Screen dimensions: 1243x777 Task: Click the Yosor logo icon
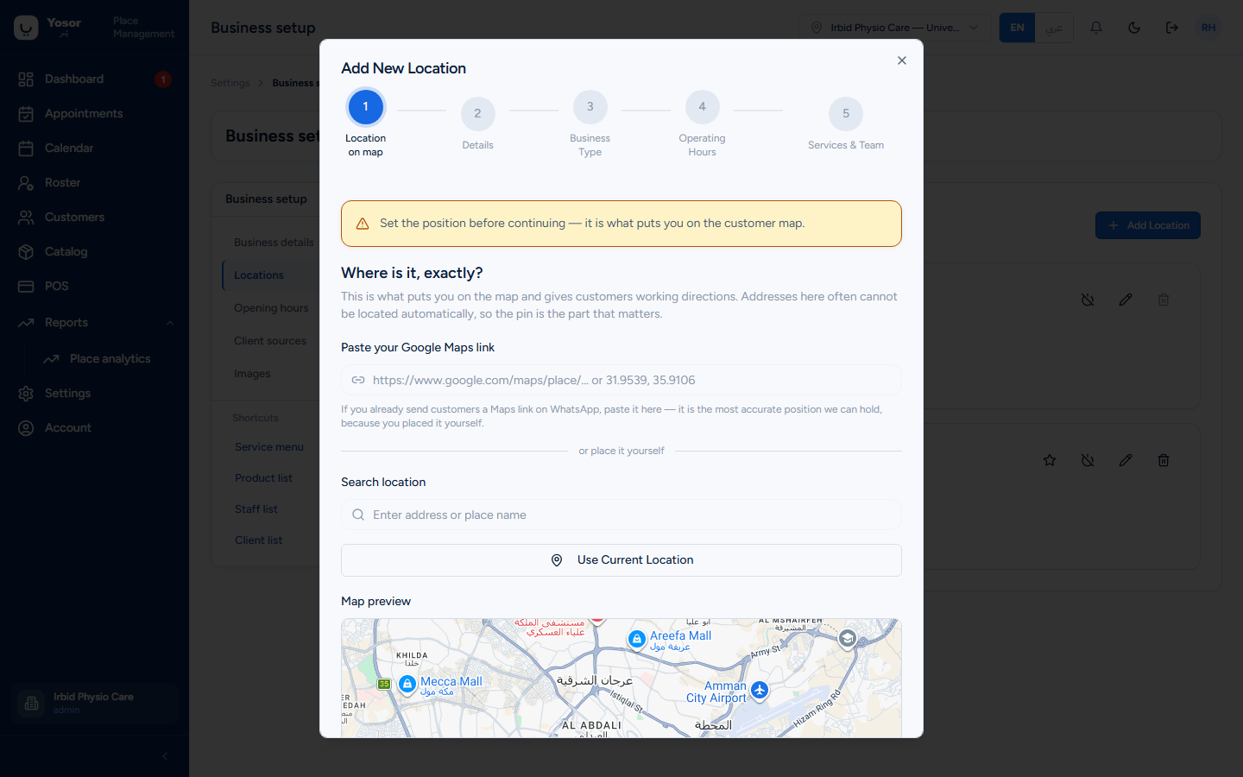click(x=26, y=28)
